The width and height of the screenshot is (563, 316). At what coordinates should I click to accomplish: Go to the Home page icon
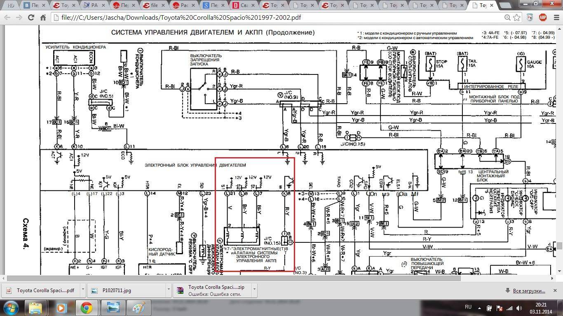point(43,18)
